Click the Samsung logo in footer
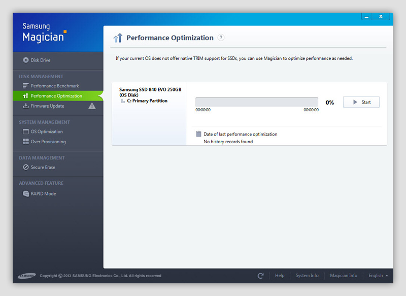 [x=27, y=276]
